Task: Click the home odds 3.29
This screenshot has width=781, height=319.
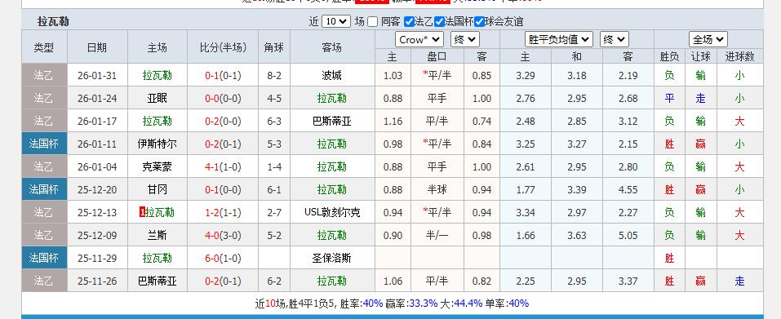Action: pyautogui.click(x=526, y=76)
